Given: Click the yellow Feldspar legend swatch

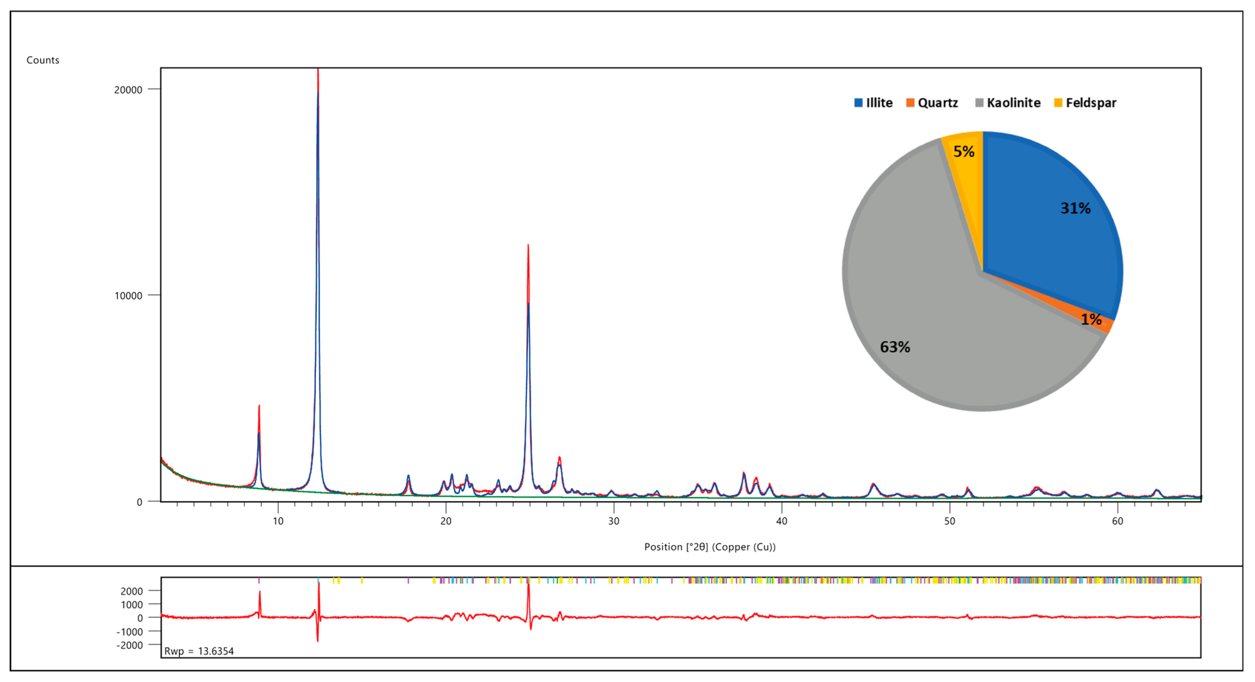Looking at the screenshot, I should click(1058, 103).
